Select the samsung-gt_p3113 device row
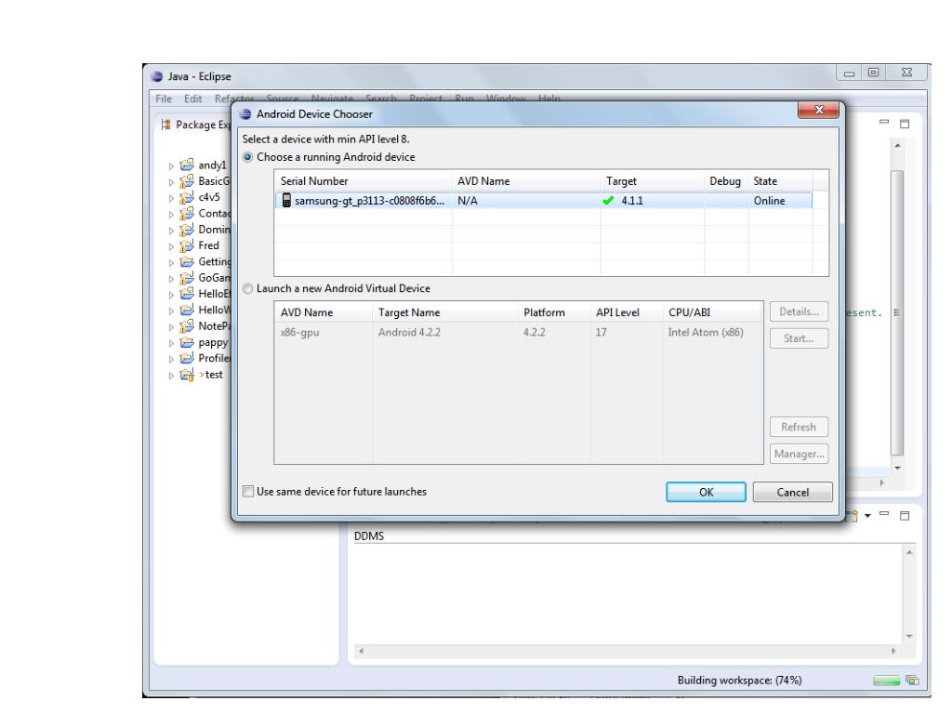 [x=543, y=201]
